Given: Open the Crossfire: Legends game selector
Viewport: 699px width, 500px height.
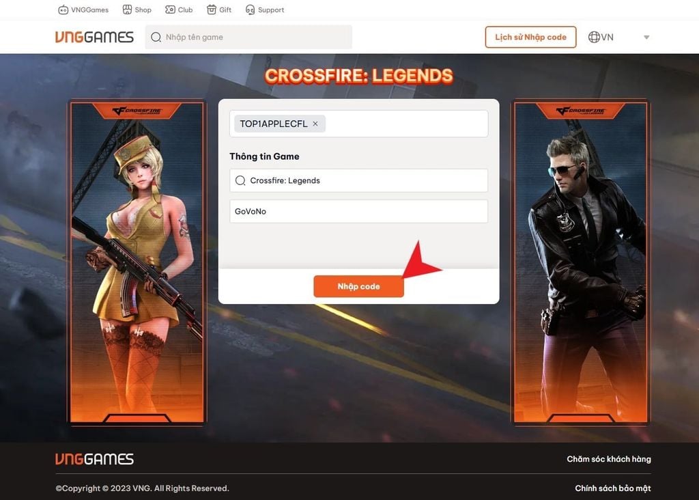Looking at the screenshot, I should point(358,180).
